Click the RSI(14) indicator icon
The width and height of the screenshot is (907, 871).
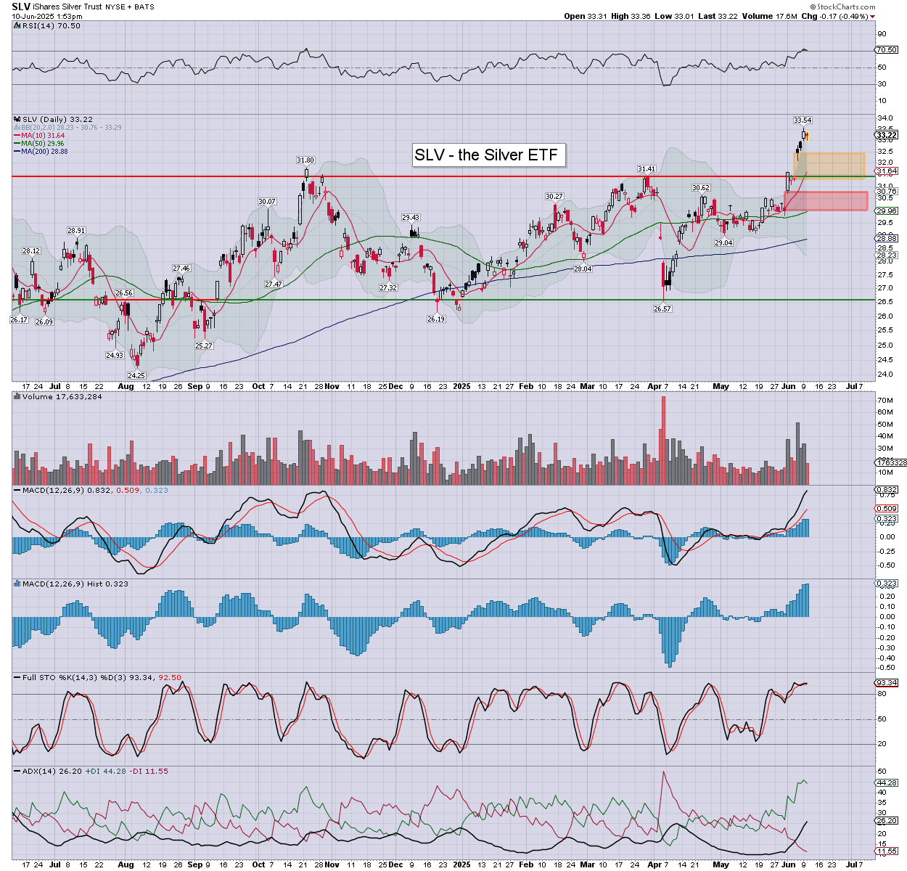pyautogui.click(x=17, y=26)
